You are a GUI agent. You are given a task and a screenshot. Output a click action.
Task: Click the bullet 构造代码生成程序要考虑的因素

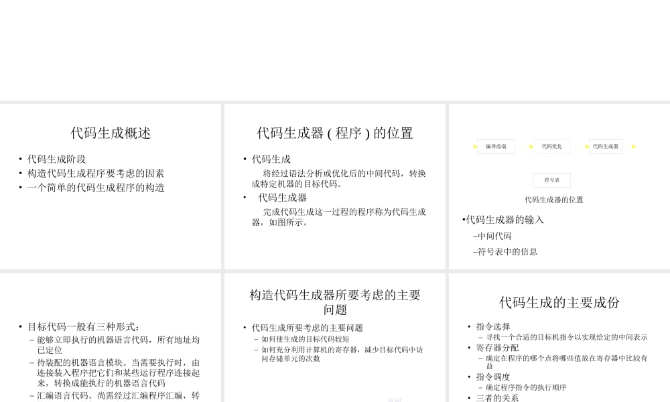point(96,174)
